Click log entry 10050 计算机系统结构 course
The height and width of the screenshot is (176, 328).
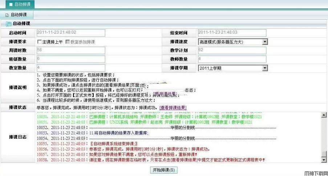[x=149, y=117]
